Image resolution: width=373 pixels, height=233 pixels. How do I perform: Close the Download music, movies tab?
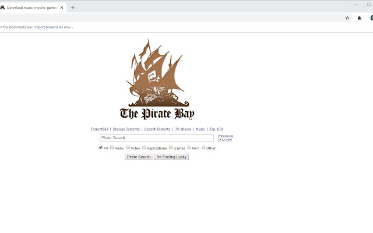pyautogui.click(x=62, y=8)
